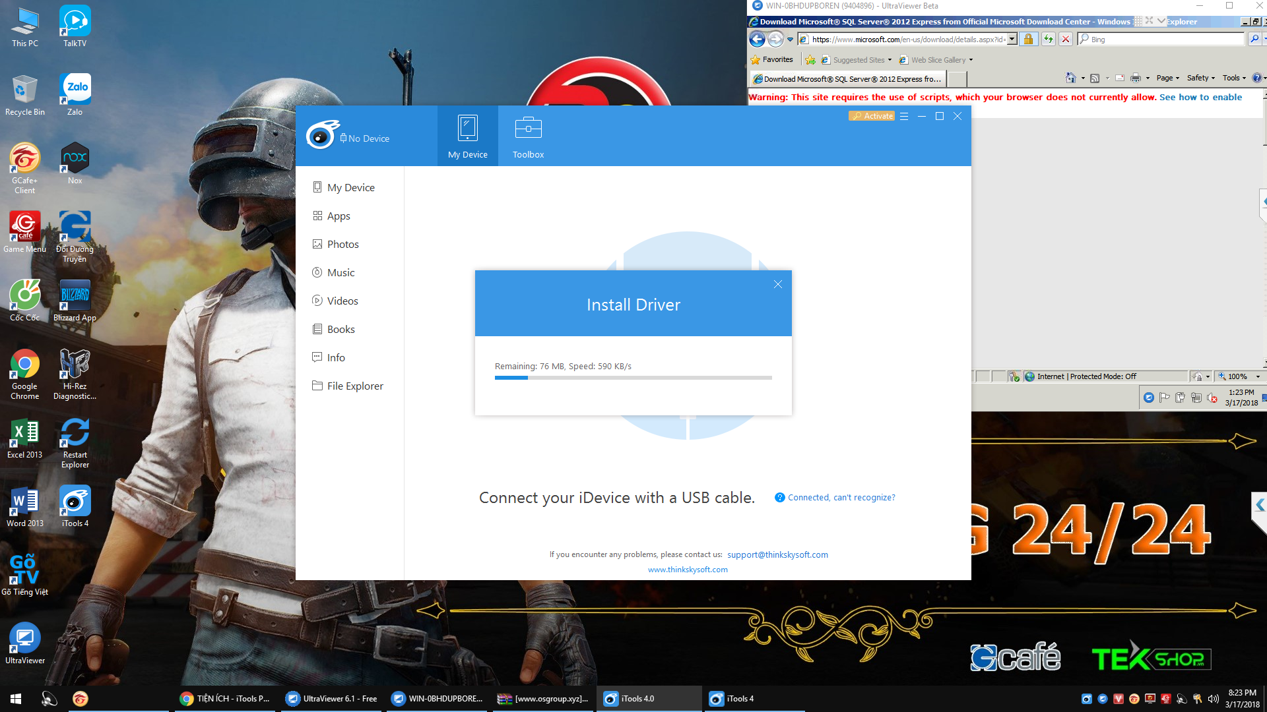Open File Explorer in the iTools sidebar
Viewport: 1267px width, 712px height.
tap(350, 386)
